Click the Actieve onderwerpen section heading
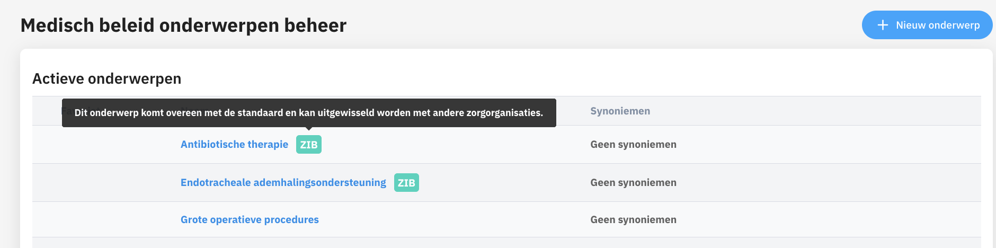 click(106, 79)
